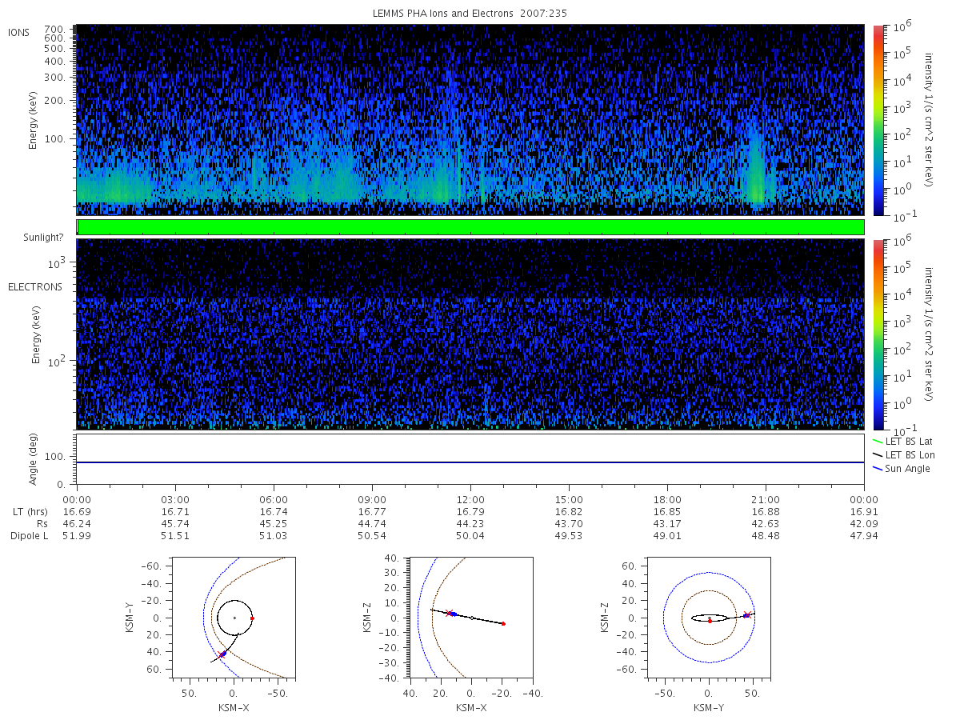The height and width of the screenshot is (720, 960).
Task: Click the KSM-X versus KSM-Y orbit plot
Action: coord(232,619)
